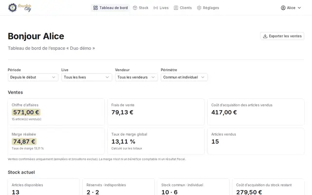The height and width of the screenshot is (195, 312).
Task: Click the Stock box icon
Action: [135, 8]
